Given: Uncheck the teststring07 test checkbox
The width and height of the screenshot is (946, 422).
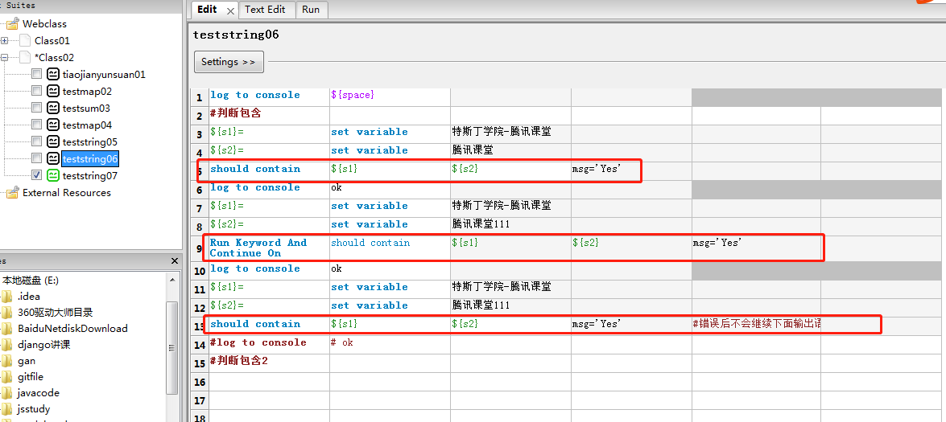Looking at the screenshot, I should 37,175.
